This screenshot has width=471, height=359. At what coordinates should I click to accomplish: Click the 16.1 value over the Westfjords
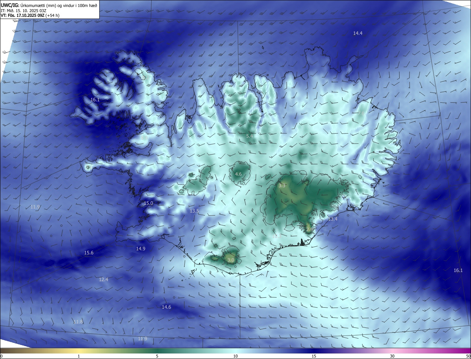95,100
